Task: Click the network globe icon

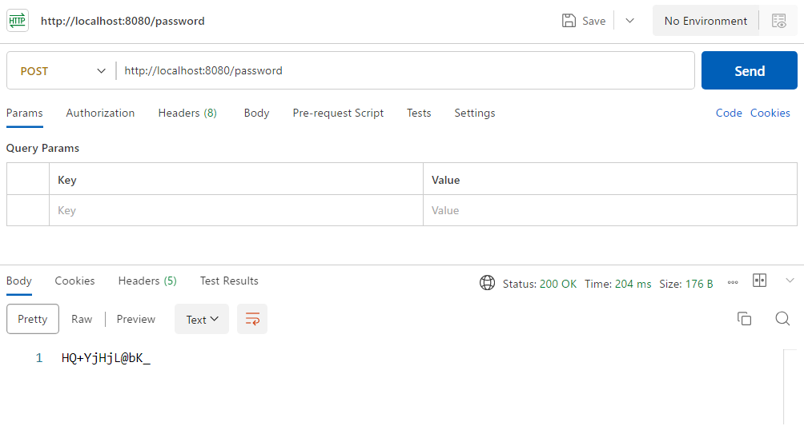Action: point(487,283)
